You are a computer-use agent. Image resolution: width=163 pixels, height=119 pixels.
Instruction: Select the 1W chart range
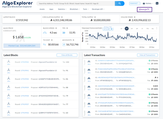tap(127, 29)
